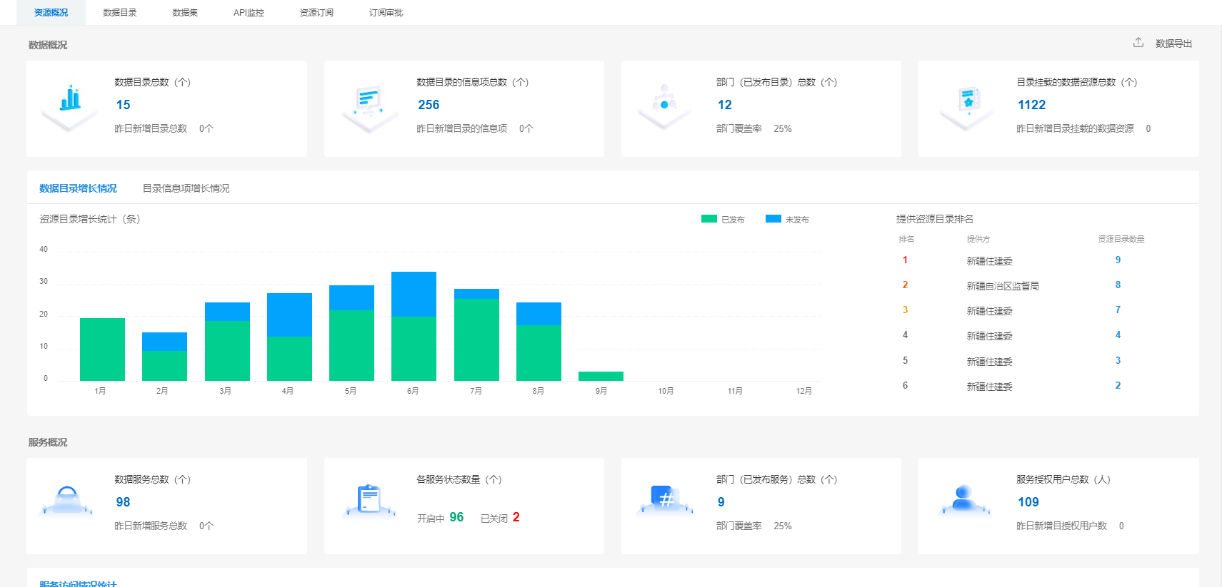Toggle the 未发布 blue legend series
The image size is (1222, 587).
(x=787, y=220)
